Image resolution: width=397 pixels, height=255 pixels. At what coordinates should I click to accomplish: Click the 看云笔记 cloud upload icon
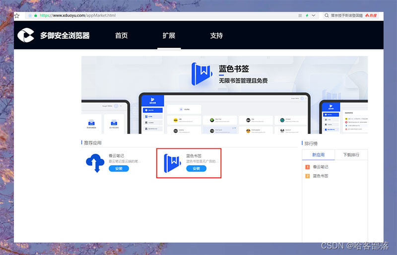click(x=95, y=163)
